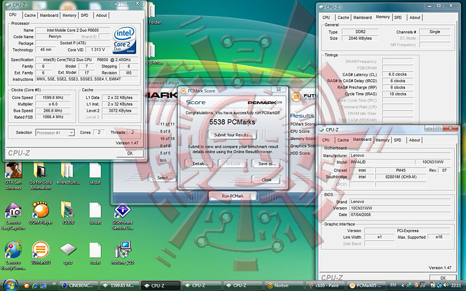
Task: Click the BIOS Date value 07/04/2008
Action: click(400, 215)
